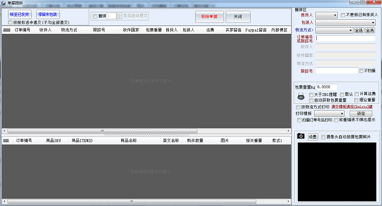This screenshot has width=382, height=206.
Task: Click the 转至已发货 button
Action: tap(19, 14)
